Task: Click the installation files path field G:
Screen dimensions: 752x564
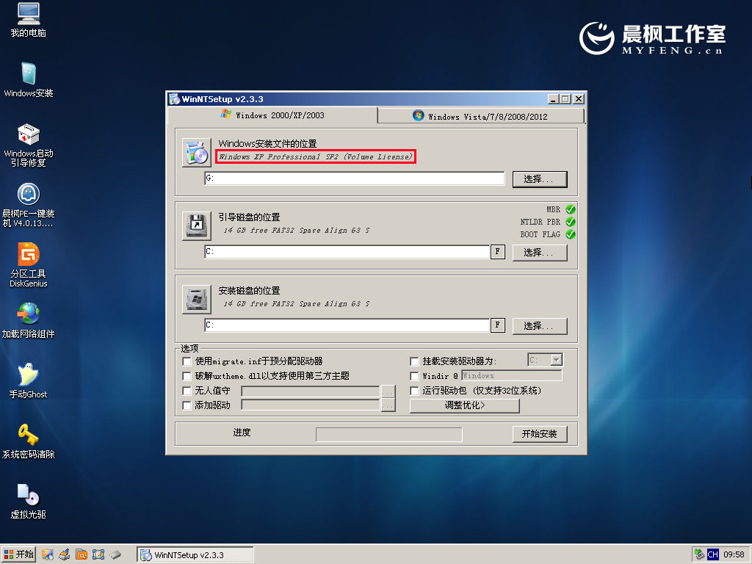Action: pos(355,178)
